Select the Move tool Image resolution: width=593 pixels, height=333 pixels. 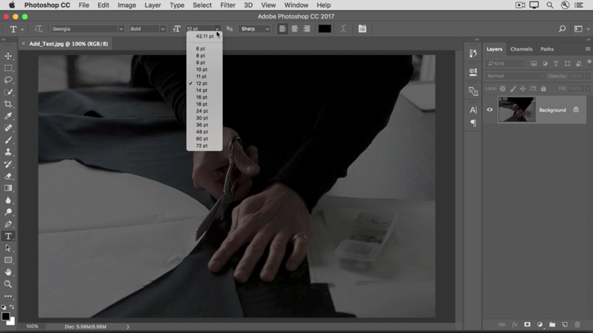pos(8,56)
